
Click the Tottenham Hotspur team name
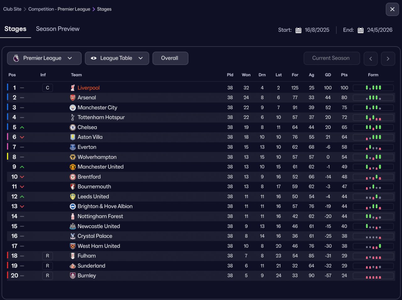tap(101, 117)
